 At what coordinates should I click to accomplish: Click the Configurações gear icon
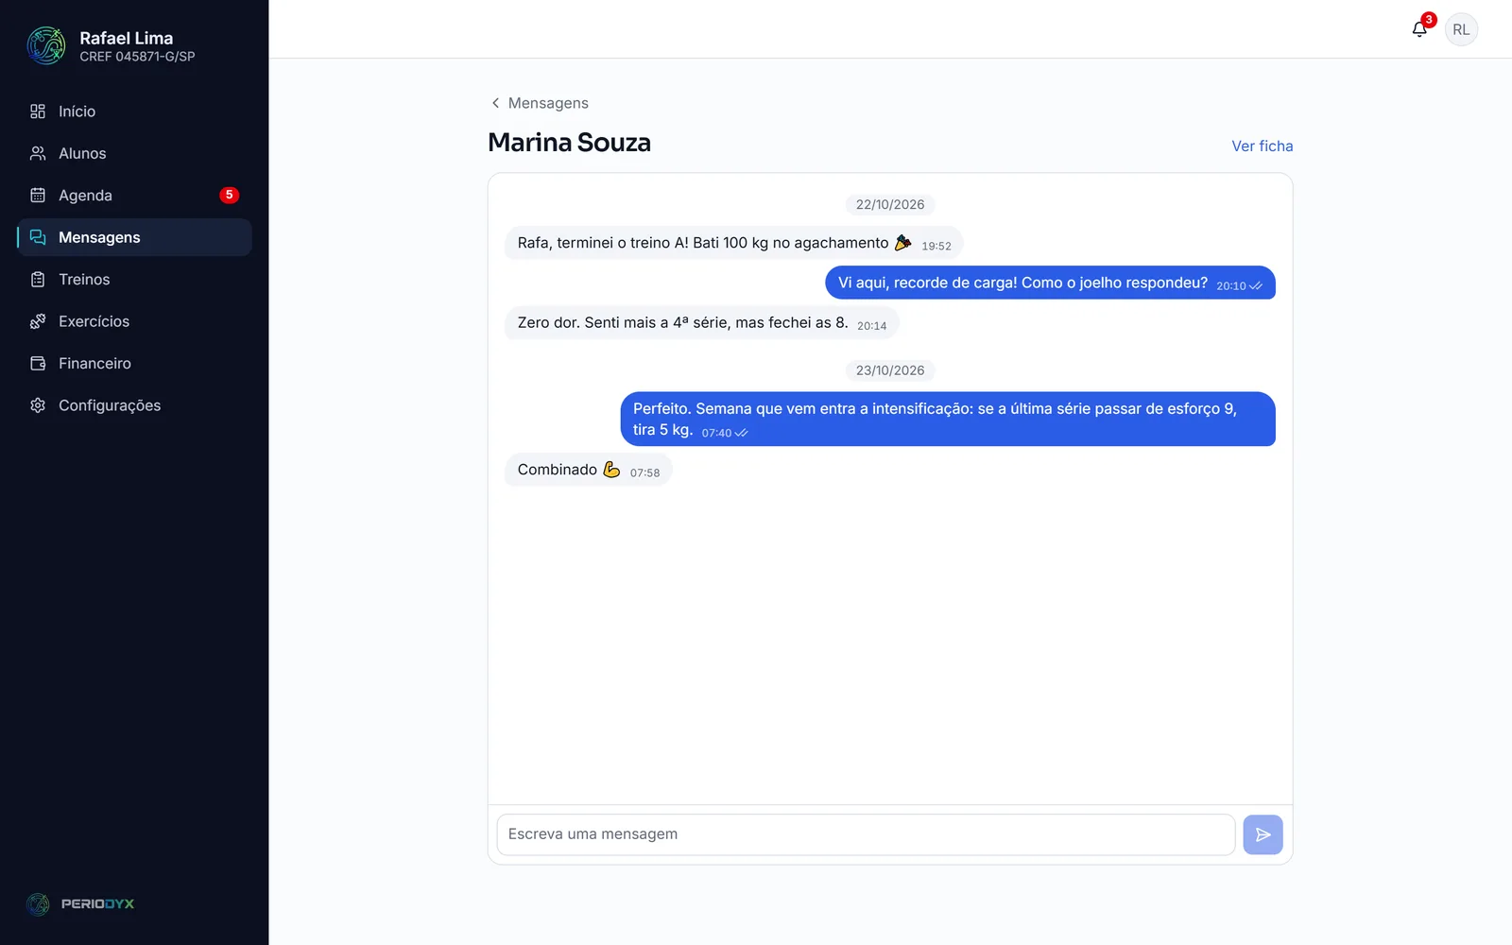[x=38, y=405]
